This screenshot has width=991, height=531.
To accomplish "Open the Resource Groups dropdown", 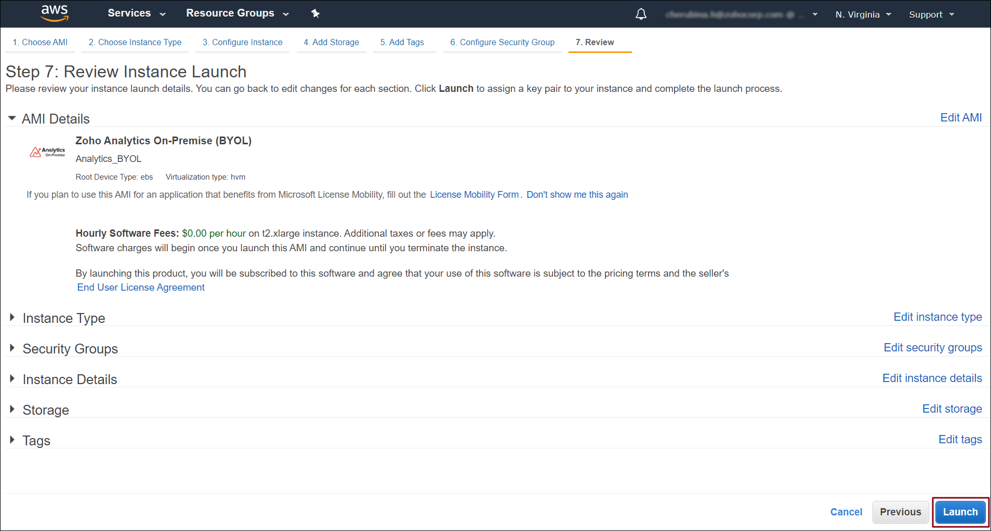I will (x=237, y=13).
